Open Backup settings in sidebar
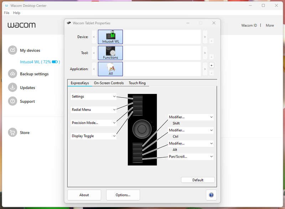The image size is (285, 209). [x=34, y=74]
